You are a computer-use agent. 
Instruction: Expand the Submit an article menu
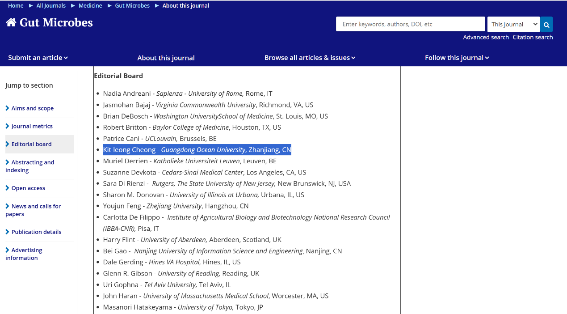pyautogui.click(x=38, y=58)
